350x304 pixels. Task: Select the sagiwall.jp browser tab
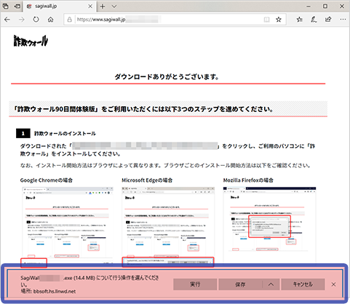coord(60,7)
